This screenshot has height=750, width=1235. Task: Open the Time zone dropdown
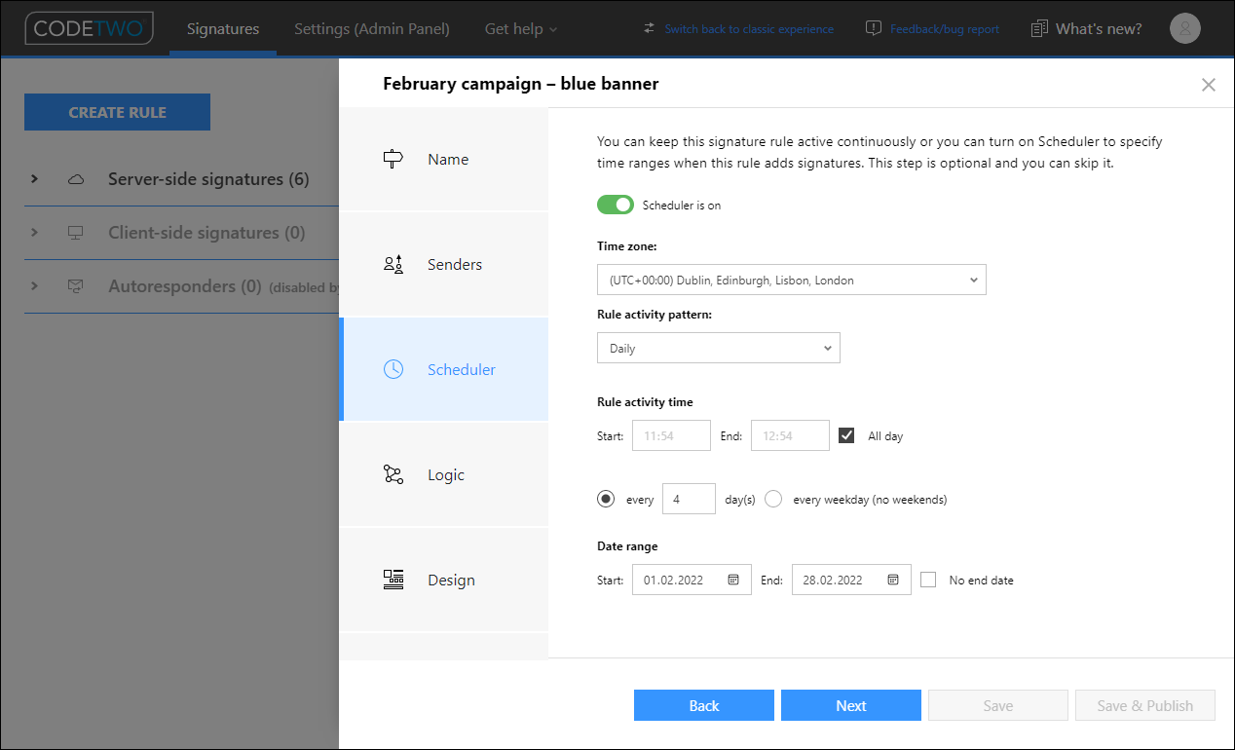tap(792, 280)
